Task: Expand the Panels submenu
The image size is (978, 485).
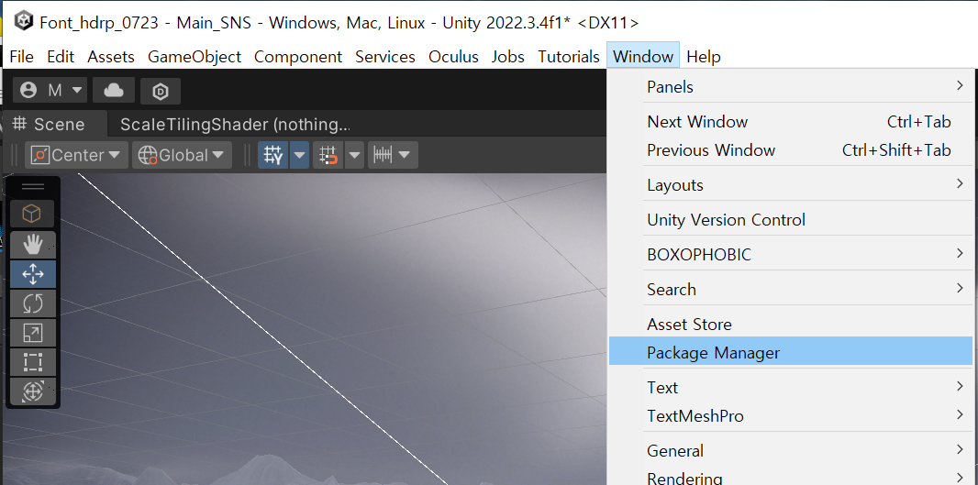Action: (790, 87)
